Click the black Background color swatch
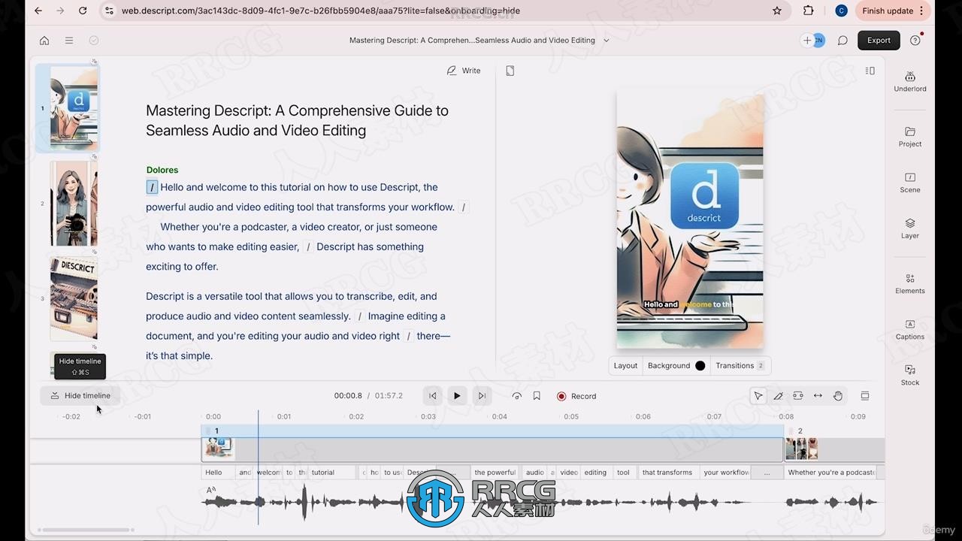This screenshot has height=541, width=962. tap(700, 366)
